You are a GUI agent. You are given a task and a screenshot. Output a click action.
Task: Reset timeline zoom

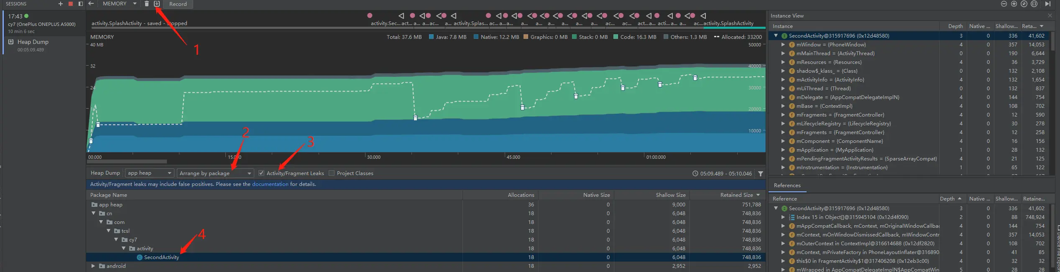coord(1024,4)
